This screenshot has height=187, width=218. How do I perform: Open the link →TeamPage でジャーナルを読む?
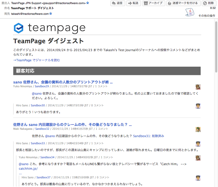[37, 60]
